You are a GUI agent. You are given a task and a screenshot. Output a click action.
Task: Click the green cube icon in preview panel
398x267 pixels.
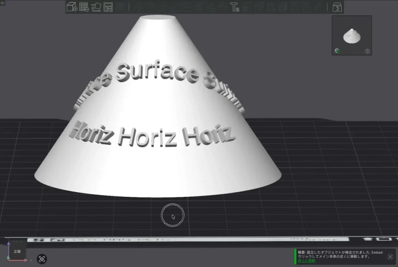[337, 51]
